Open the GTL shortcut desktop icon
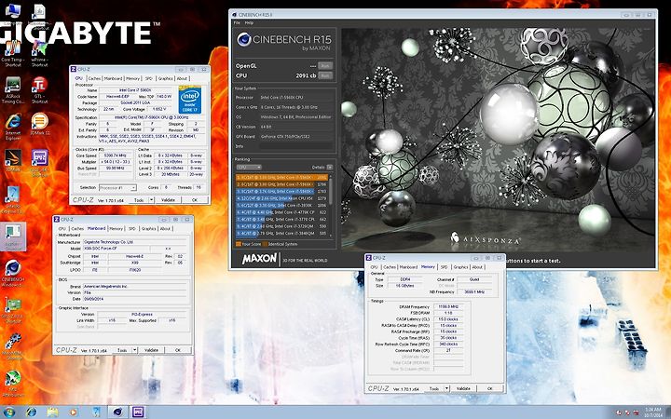The height and width of the screenshot is (419, 671). (x=39, y=90)
